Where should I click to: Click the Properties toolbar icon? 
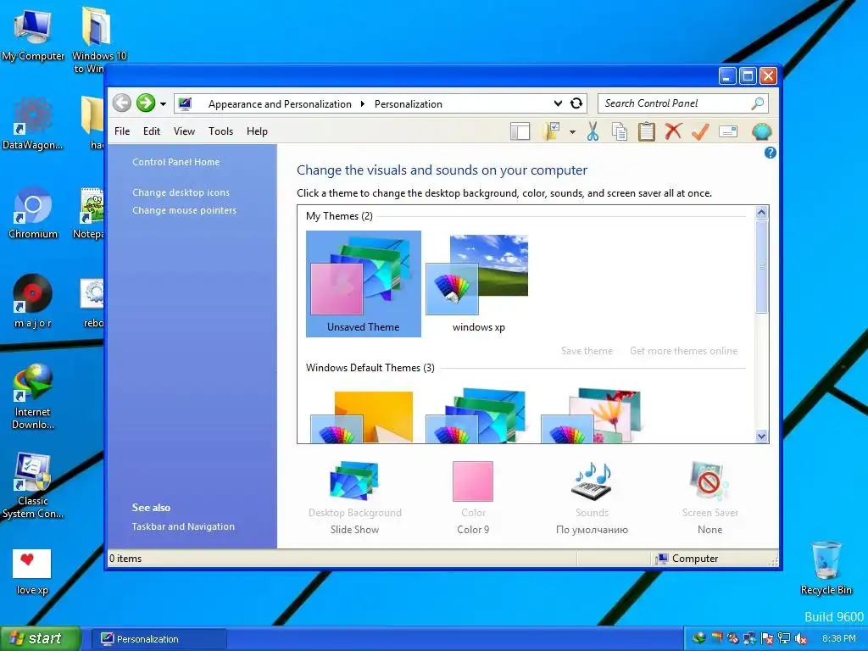click(728, 131)
